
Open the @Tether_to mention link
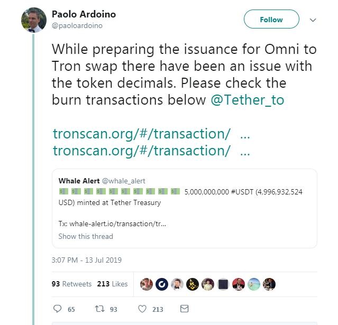pos(247,100)
